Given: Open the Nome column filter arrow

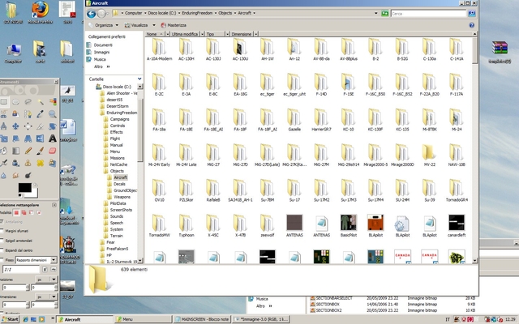Looking at the screenshot, I should coord(168,34).
